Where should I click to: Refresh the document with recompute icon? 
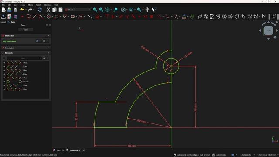(x=40, y=10)
